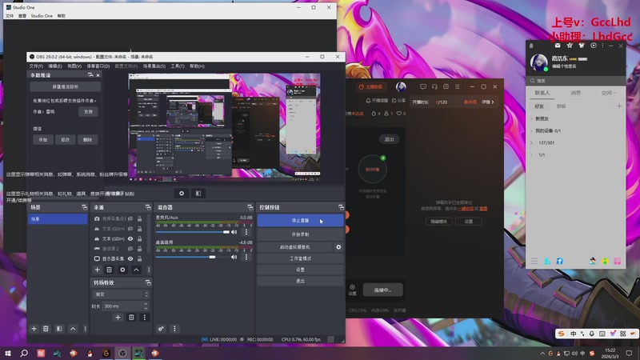
Task: Add a new source in OBS Sources panel
Action: 97,270
